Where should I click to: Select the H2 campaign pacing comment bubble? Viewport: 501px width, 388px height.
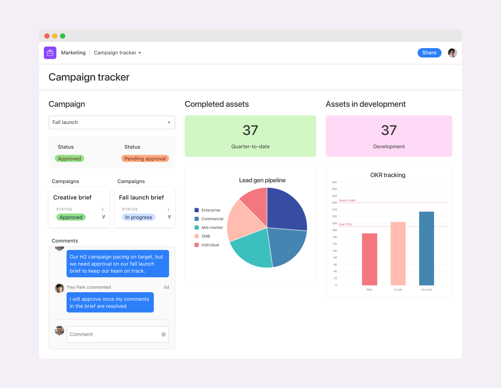coord(118,264)
